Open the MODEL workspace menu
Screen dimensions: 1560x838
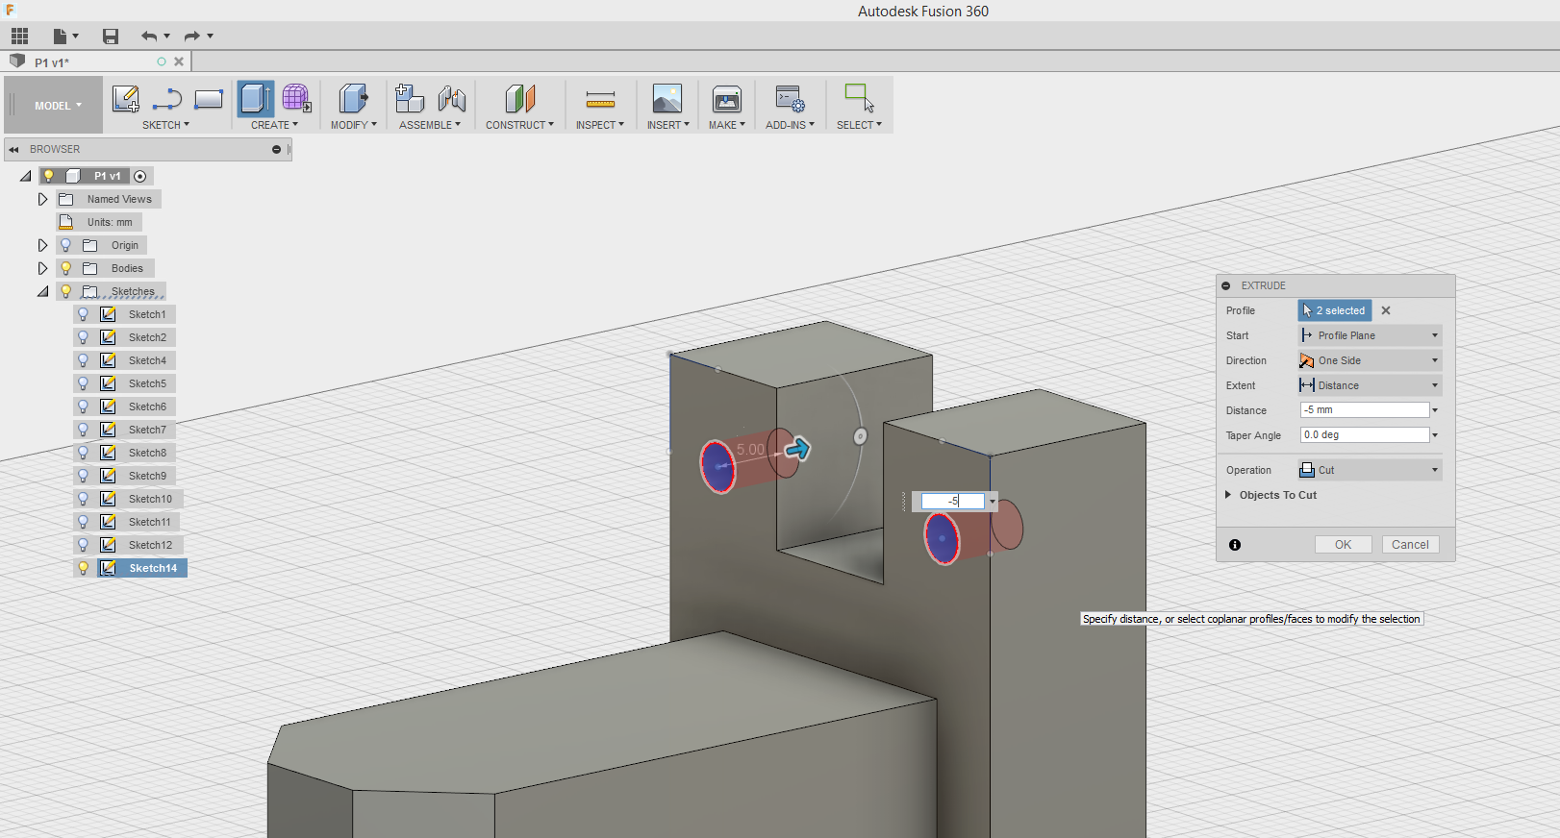pos(58,106)
